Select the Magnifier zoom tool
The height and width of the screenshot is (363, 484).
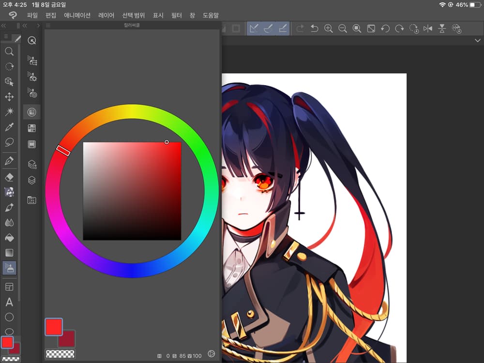(9, 51)
